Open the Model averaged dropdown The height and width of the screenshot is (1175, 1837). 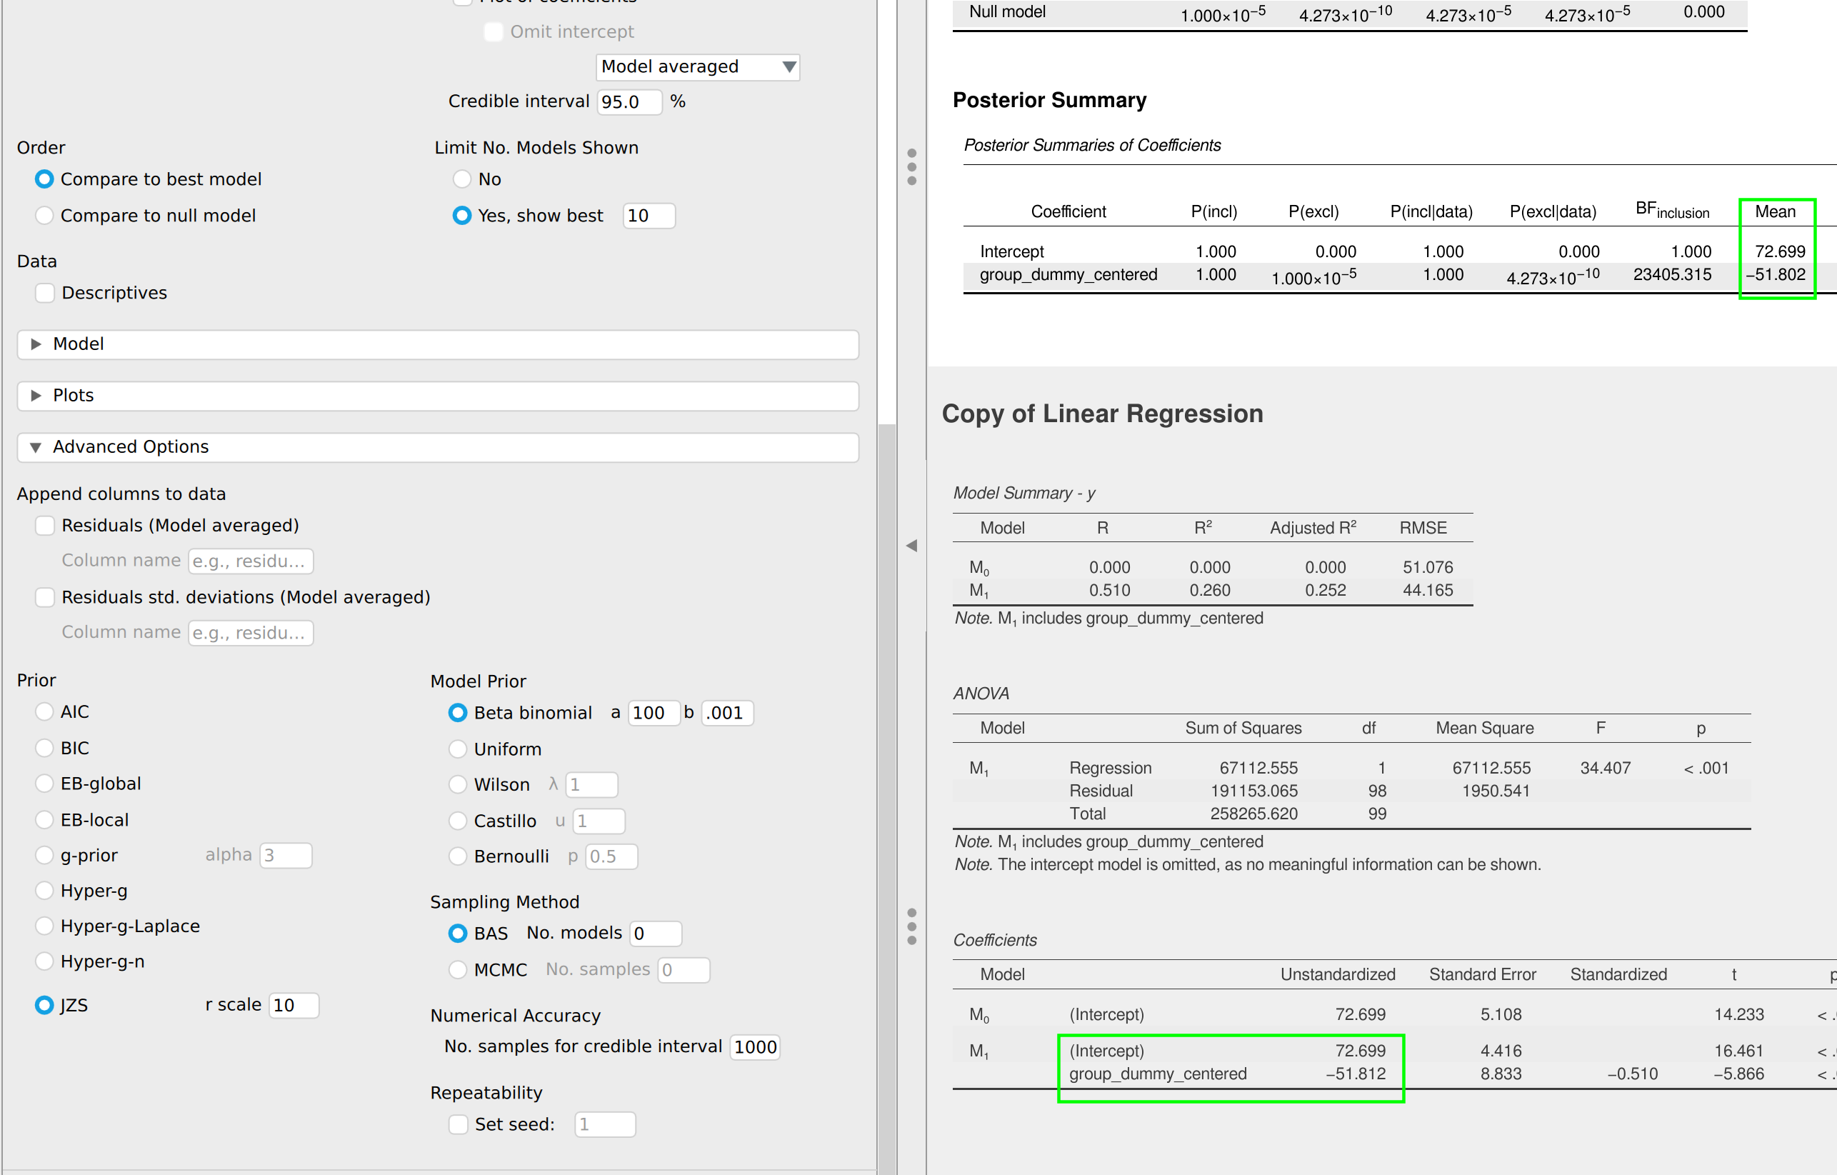click(x=697, y=67)
